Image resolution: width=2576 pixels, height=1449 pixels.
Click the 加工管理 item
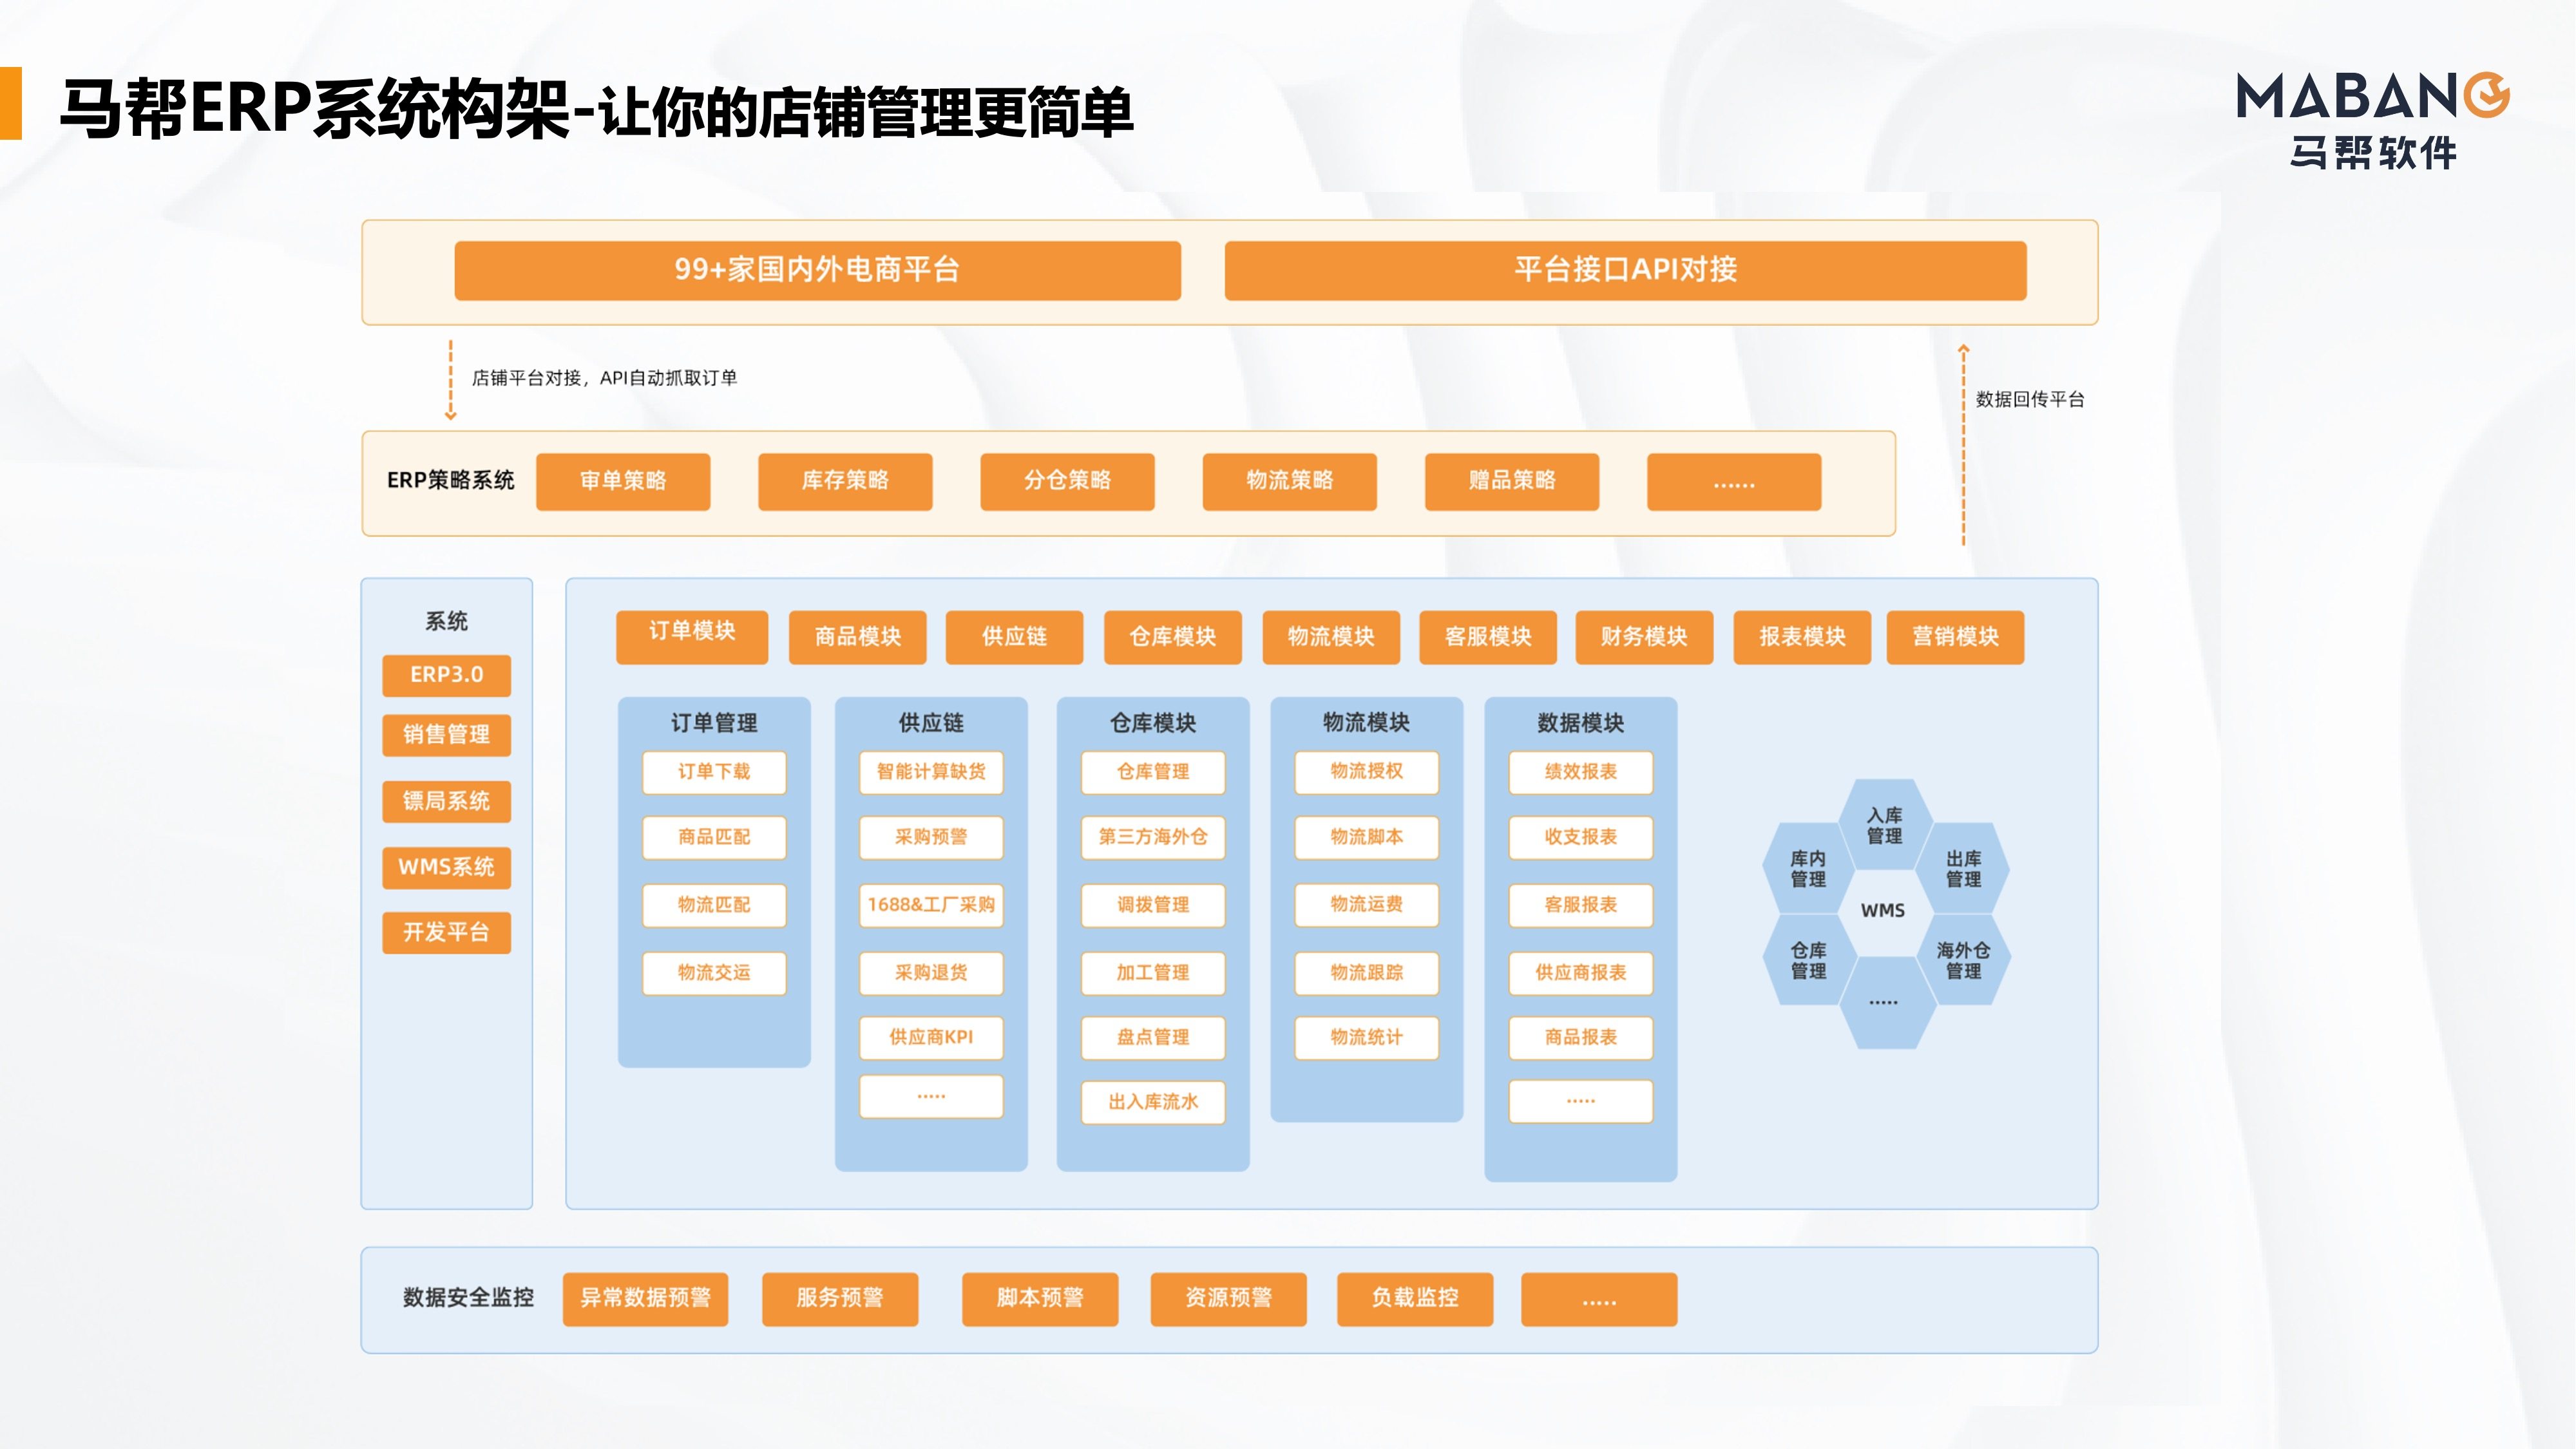click(1153, 973)
